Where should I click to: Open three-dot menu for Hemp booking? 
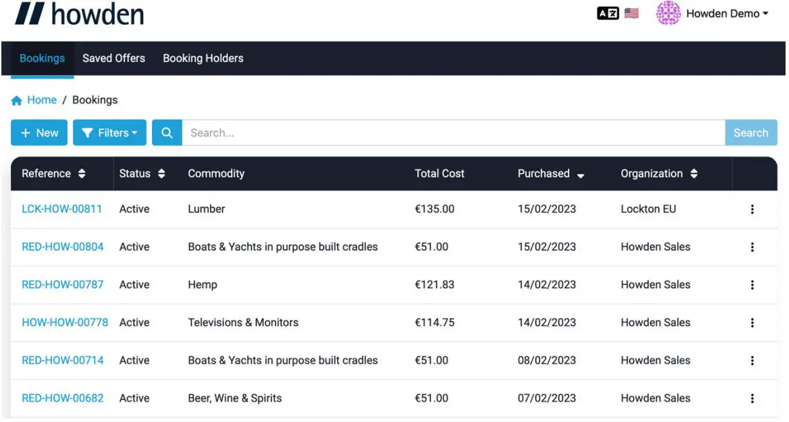[752, 285]
